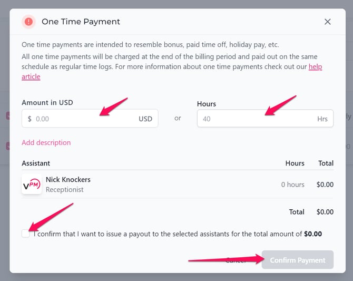Open the help article link

315,66
